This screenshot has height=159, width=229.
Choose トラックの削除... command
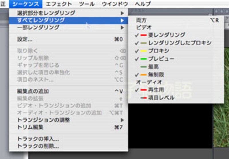[69, 146]
